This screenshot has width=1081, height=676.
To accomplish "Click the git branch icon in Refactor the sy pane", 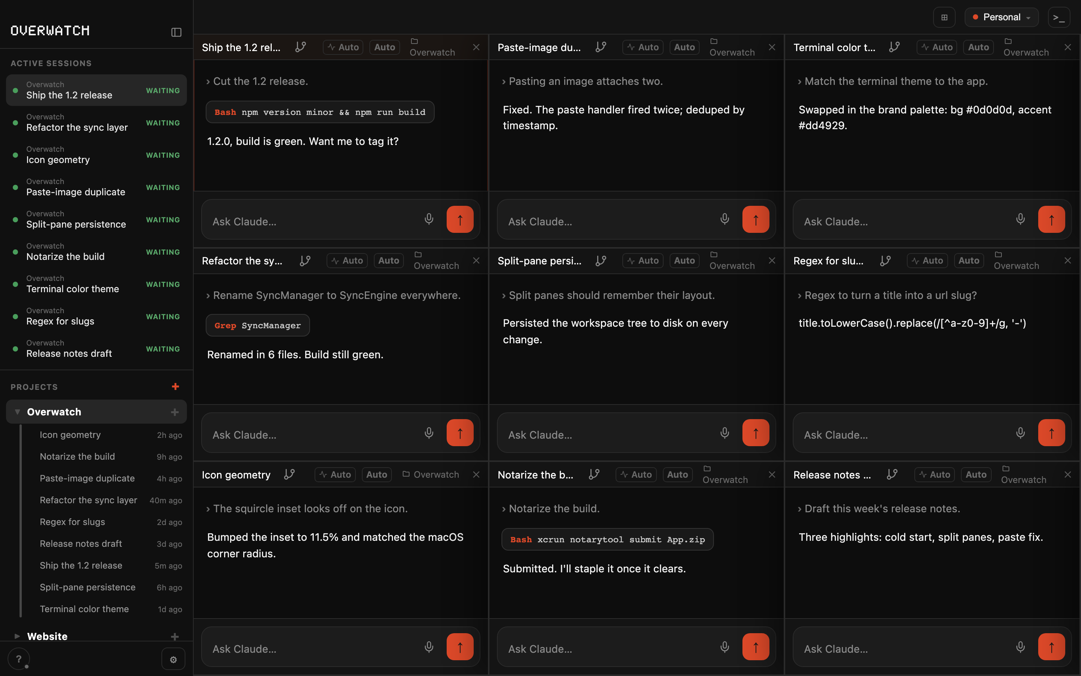I will 305,261.
